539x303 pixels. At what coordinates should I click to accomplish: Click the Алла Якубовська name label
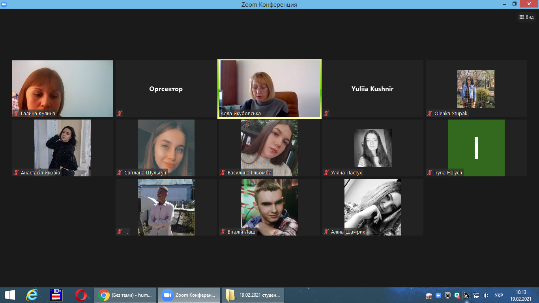[x=240, y=114]
